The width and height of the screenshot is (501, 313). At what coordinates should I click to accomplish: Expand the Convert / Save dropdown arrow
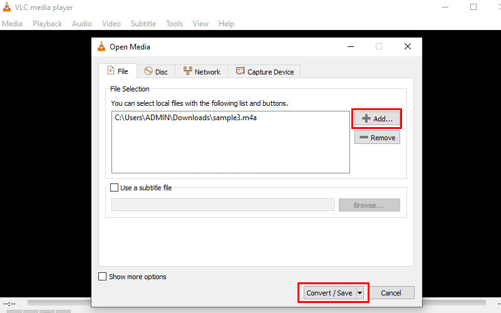359,293
